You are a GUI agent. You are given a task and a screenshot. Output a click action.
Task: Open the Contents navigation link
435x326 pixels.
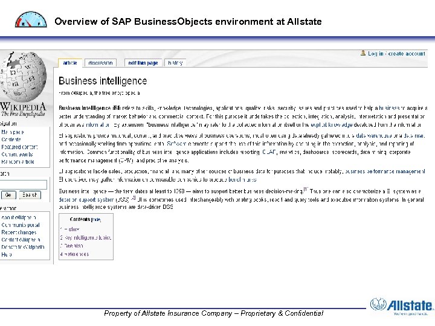coord(11,139)
